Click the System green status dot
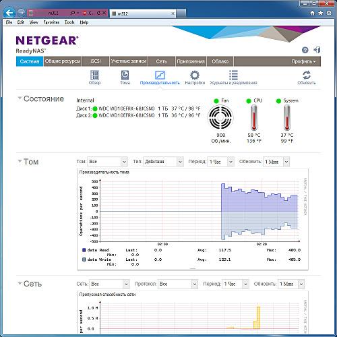The height and width of the screenshot is (337, 337). point(278,101)
